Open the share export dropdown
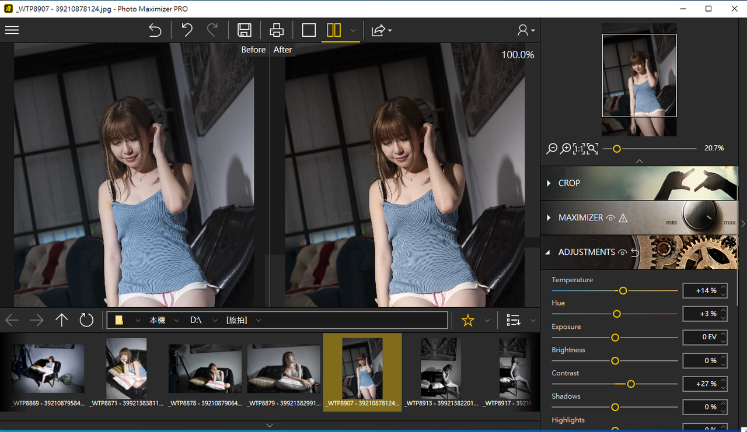747x432 pixels. click(x=381, y=30)
